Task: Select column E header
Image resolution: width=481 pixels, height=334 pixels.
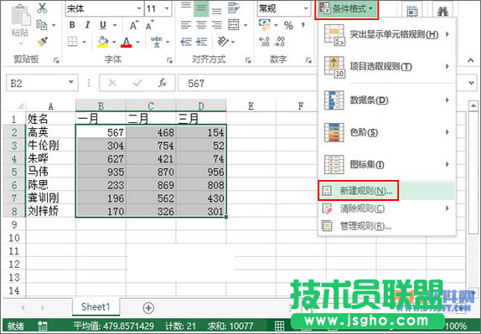Action: (x=251, y=106)
